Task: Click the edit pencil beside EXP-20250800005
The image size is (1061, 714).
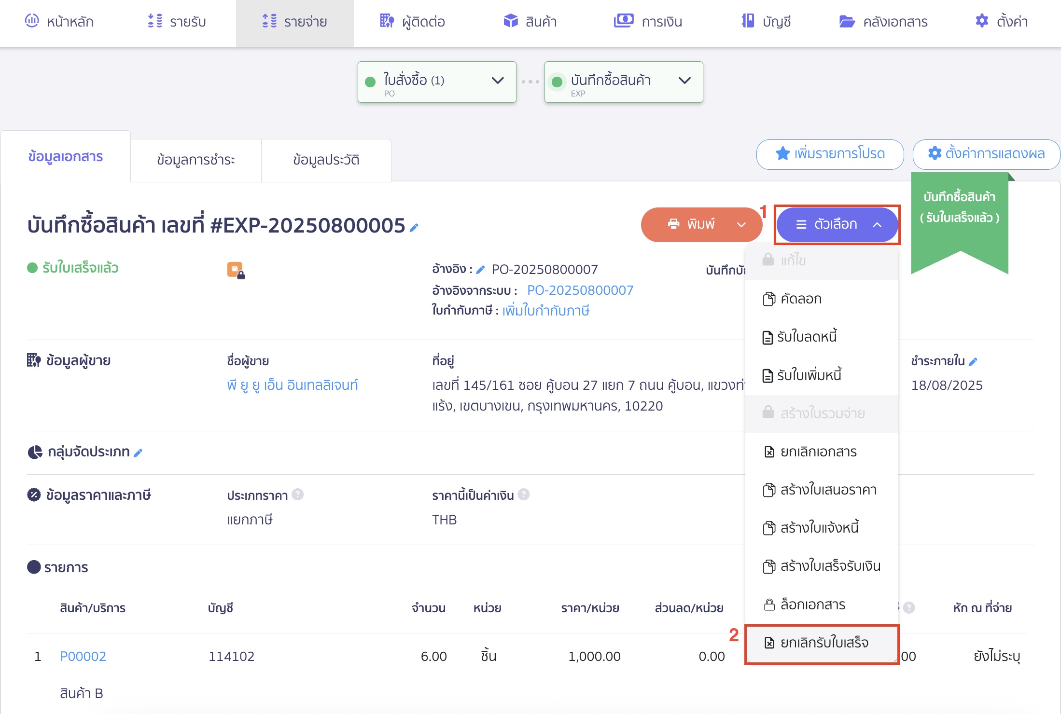Action: (414, 229)
